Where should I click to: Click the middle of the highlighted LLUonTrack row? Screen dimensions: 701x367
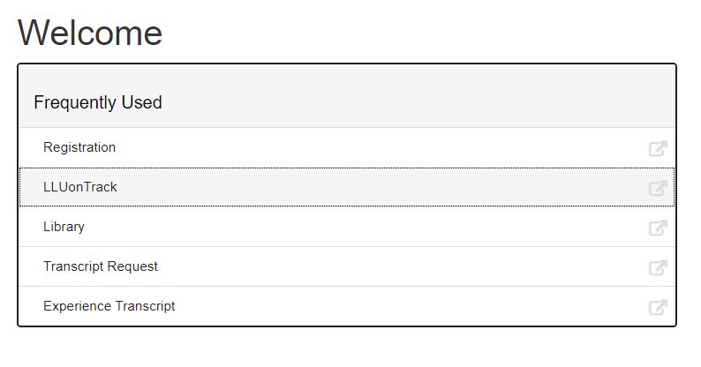[346, 187]
